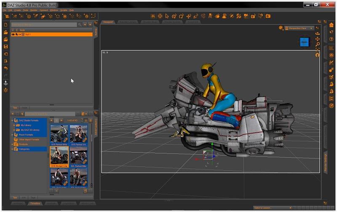Open the Perspective View dropdown
This screenshot has height=212, width=337.
coord(299,28)
